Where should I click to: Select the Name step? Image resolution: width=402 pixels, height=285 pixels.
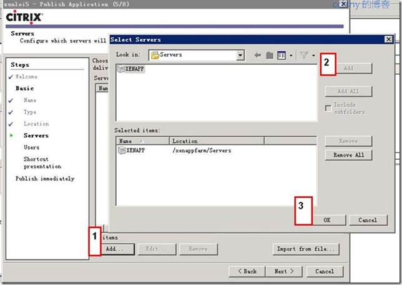pyautogui.click(x=30, y=100)
